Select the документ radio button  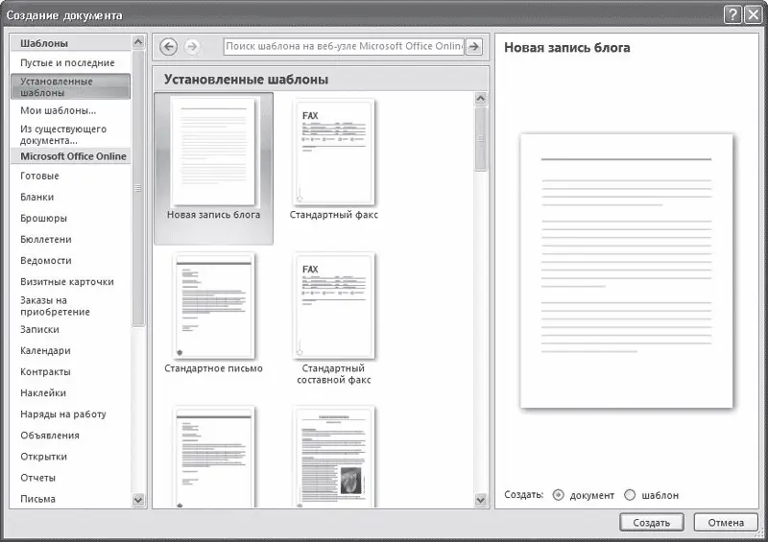(557, 495)
